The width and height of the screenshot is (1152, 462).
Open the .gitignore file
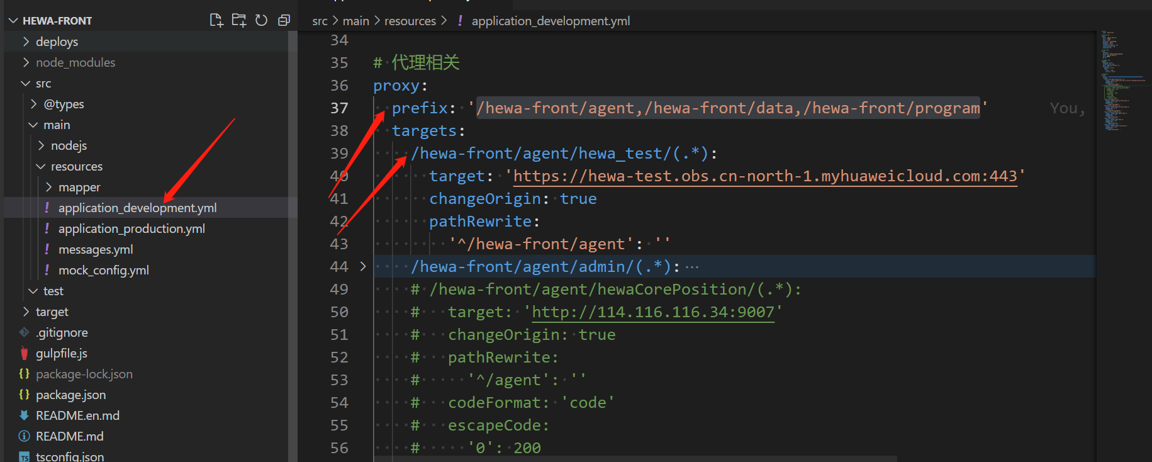click(62, 332)
